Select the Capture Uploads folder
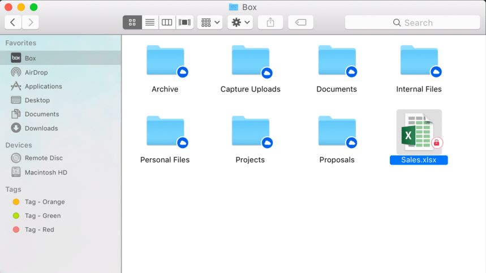 click(251, 70)
